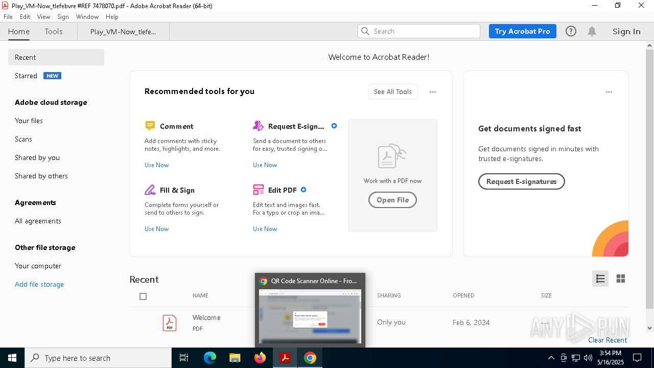
Task: Open more options in signed fast card
Action: 609,92
